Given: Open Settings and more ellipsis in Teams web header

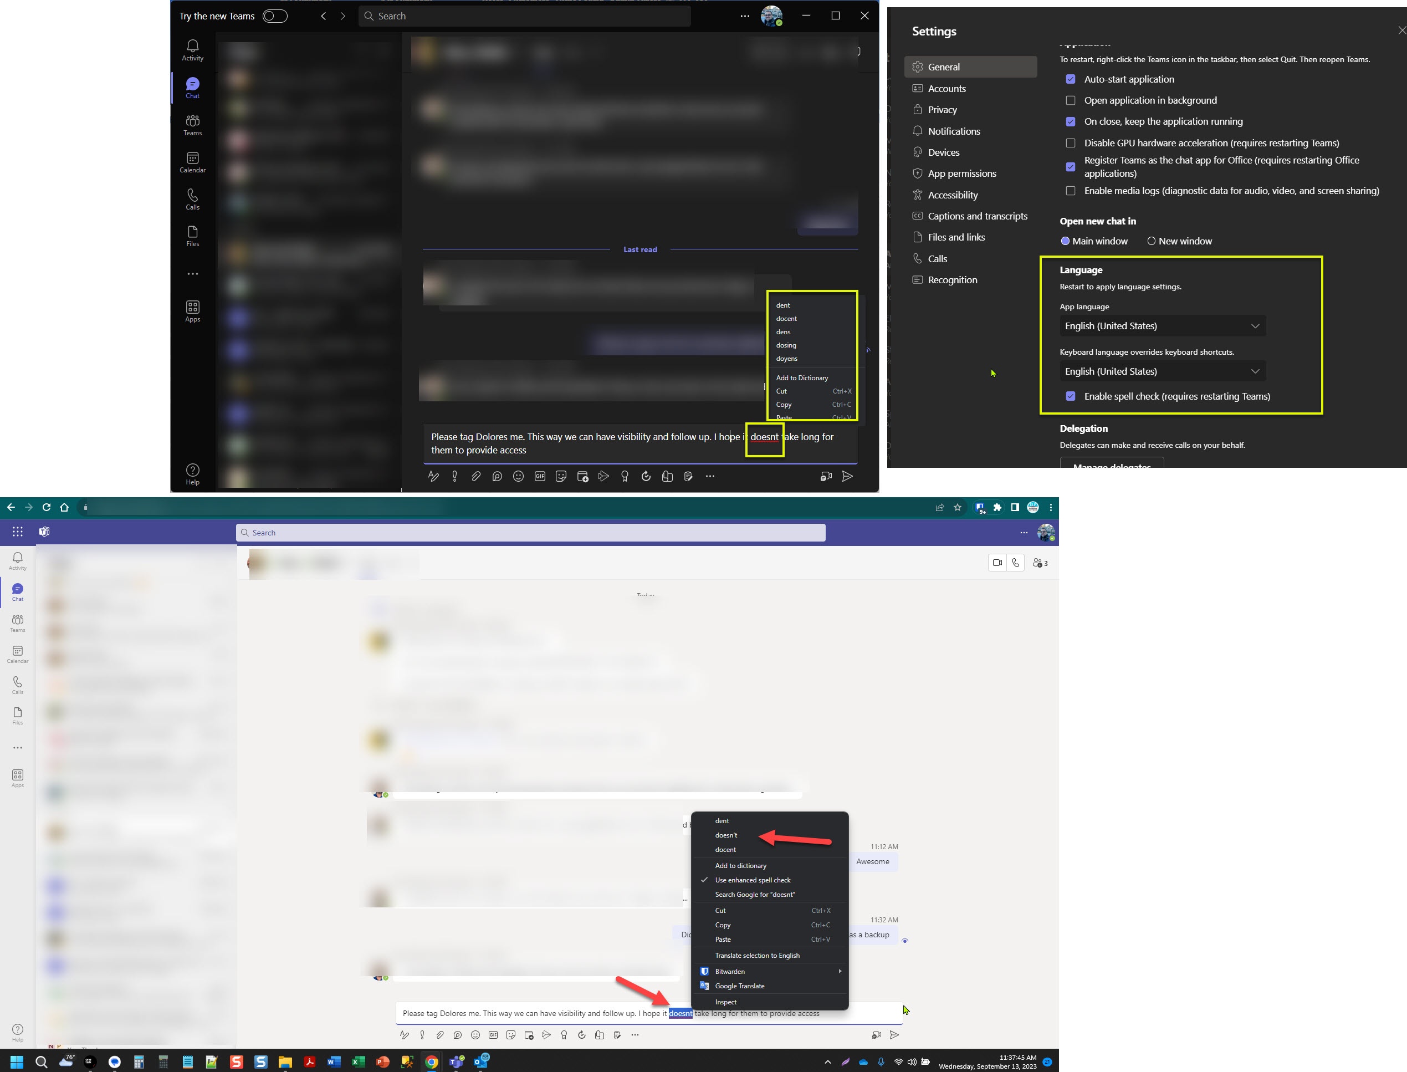Looking at the screenshot, I should pyautogui.click(x=1024, y=532).
